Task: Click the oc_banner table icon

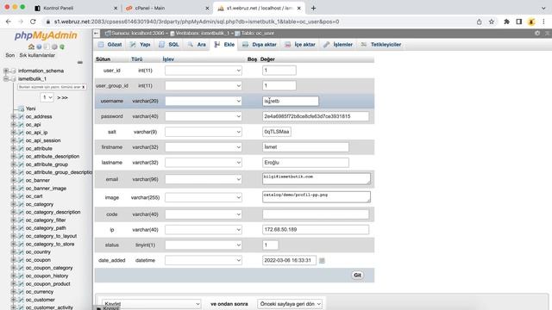Action: pos(21,180)
